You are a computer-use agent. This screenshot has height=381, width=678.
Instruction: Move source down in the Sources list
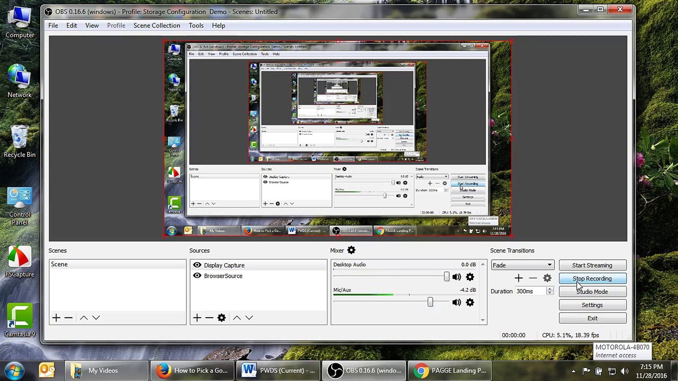pos(249,318)
